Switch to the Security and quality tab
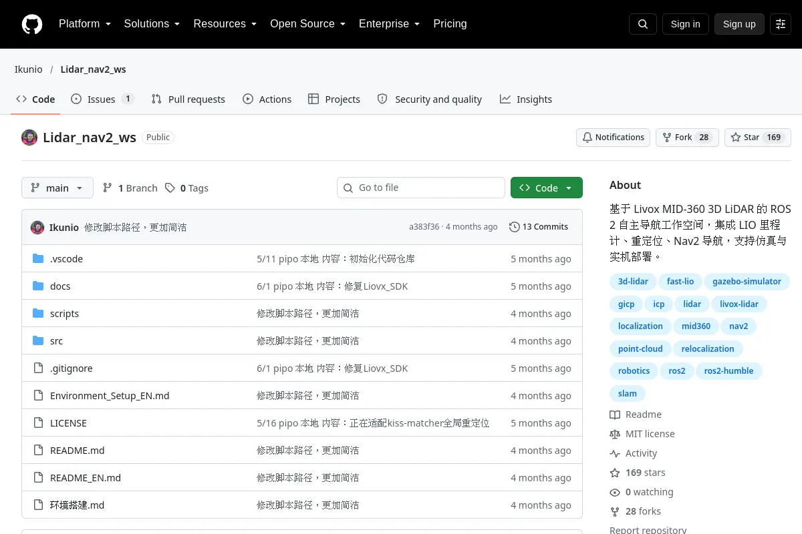Image resolution: width=802 pixels, height=534 pixels. tap(430, 99)
